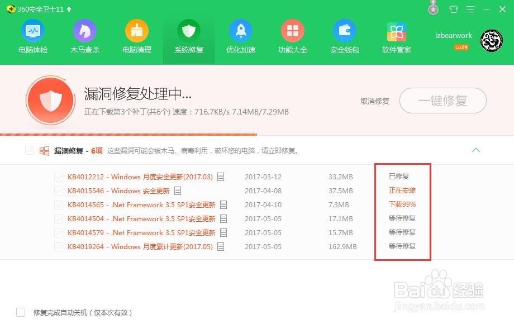Open the KB4014565 .Net Framework link
Viewport: 514px width, 324px height.
point(141,205)
